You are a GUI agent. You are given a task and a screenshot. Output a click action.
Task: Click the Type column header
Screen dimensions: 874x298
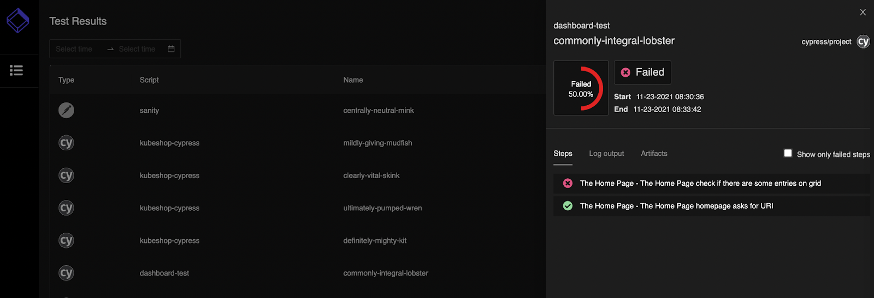point(66,80)
